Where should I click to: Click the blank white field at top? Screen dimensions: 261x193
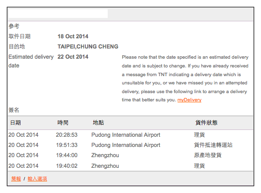[x=58, y=14]
